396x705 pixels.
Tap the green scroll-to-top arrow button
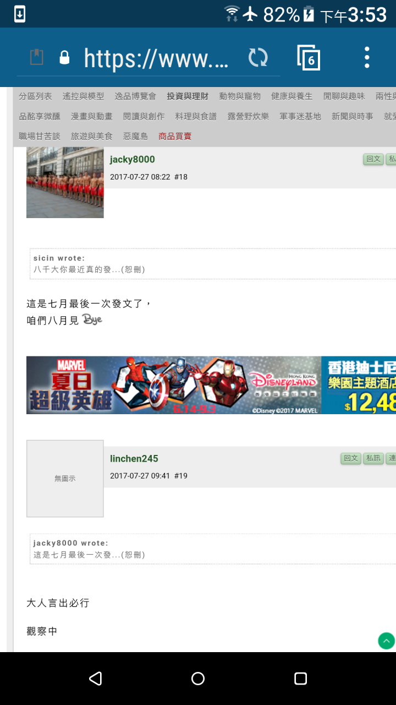tap(386, 641)
